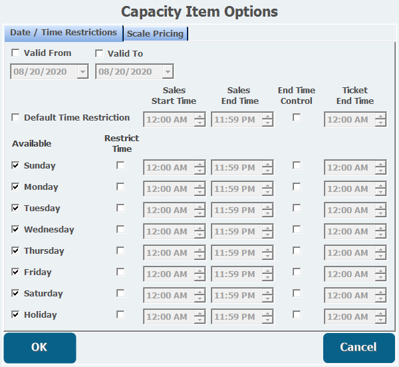
Task: Decrement Holiday sales start time spinner
Action: (x=199, y=320)
